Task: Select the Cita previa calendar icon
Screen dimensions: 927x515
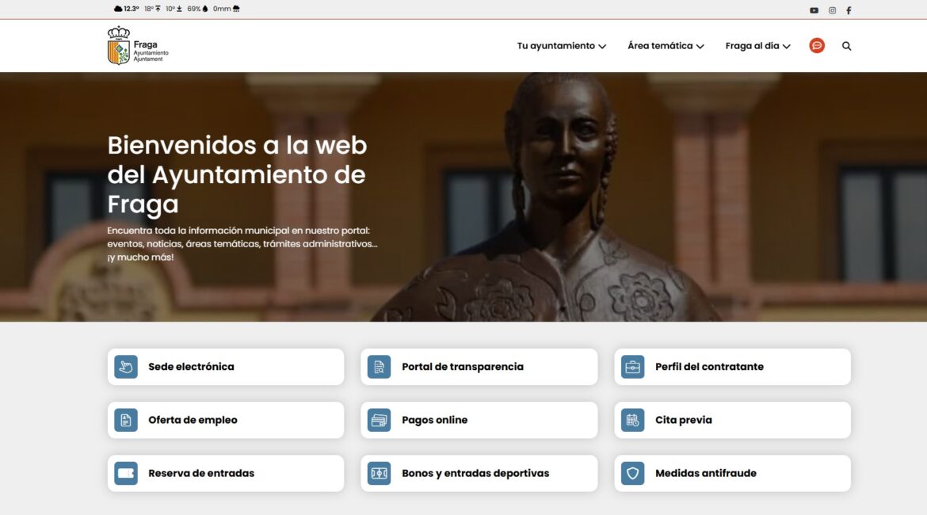Action: (x=631, y=419)
